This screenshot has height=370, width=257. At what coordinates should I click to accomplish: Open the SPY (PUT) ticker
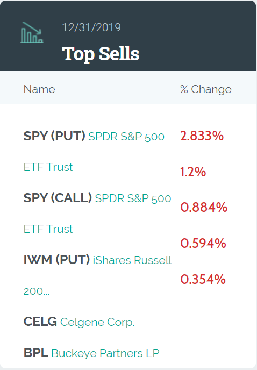point(54,136)
